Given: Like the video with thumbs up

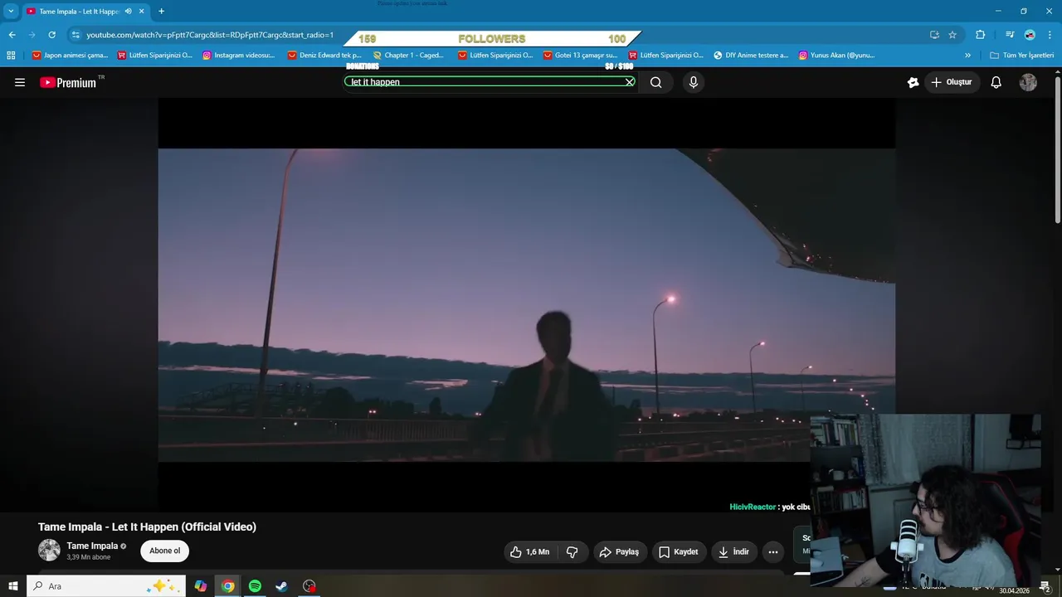Looking at the screenshot, I should (x=529, y=551).
